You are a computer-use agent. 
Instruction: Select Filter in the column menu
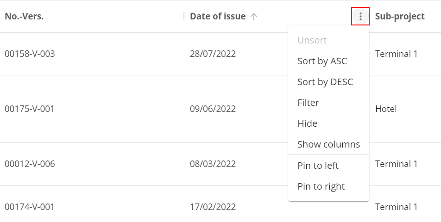click(x=308, y=103)
